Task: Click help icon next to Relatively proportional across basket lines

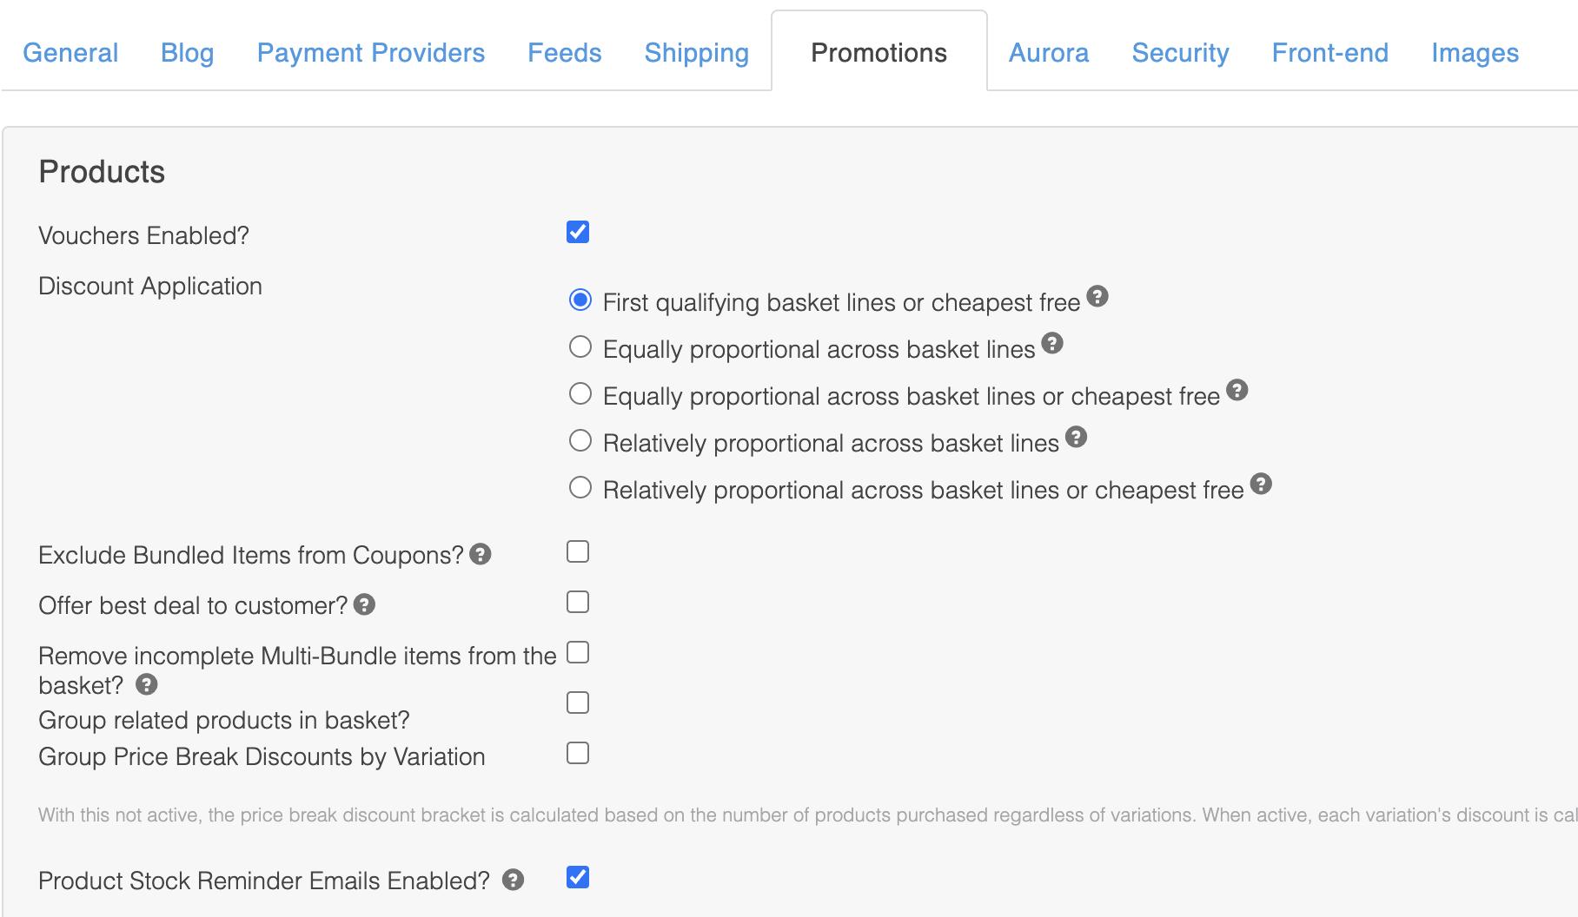Action: coord(1076,438)
